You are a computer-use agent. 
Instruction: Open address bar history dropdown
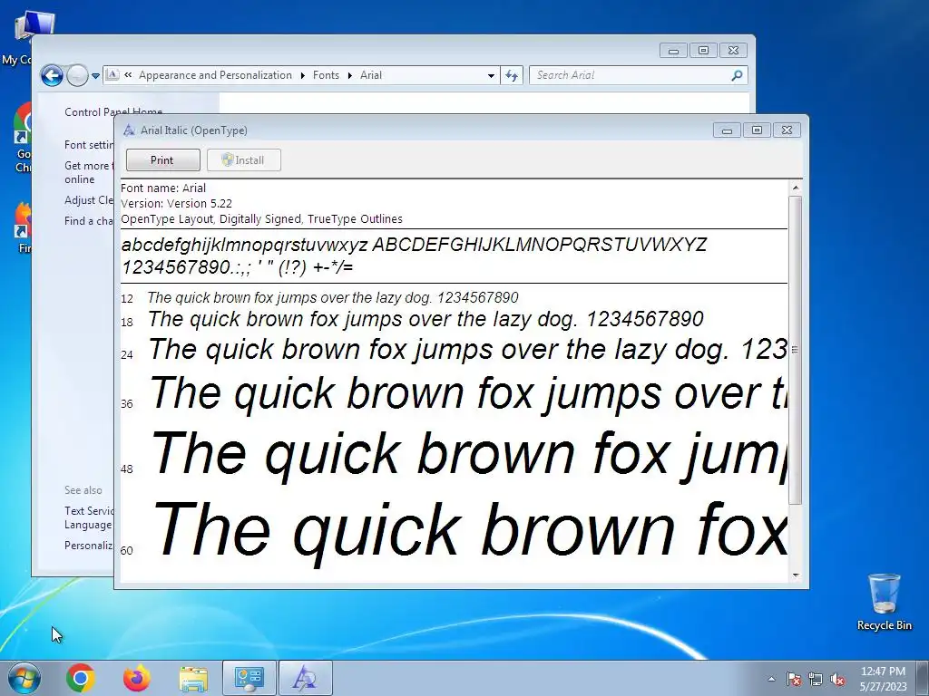pos(491,76)
